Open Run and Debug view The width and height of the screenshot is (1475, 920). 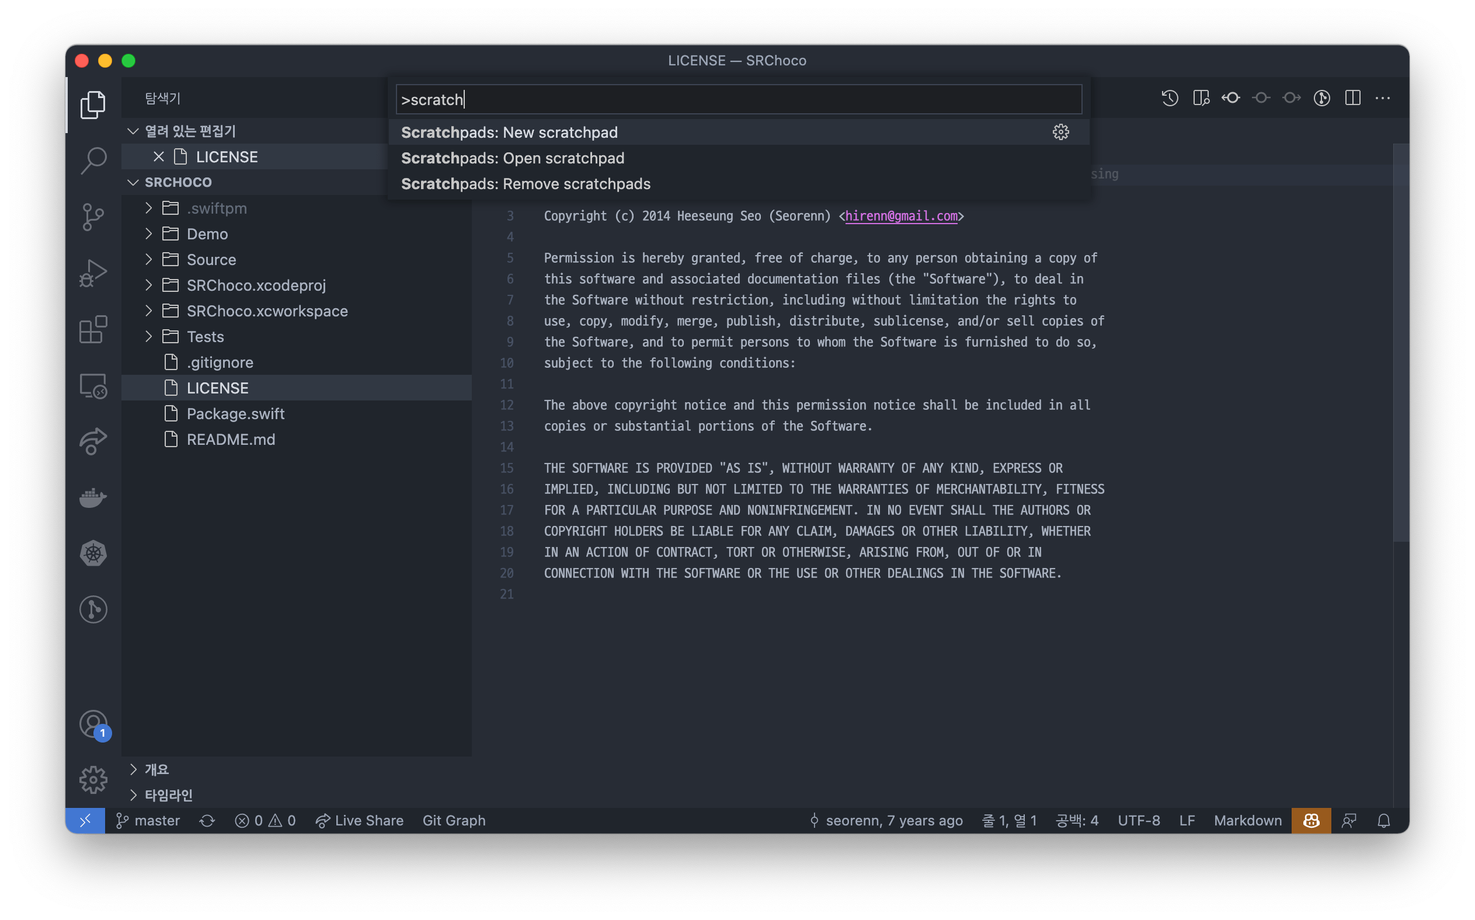[93, 273]
